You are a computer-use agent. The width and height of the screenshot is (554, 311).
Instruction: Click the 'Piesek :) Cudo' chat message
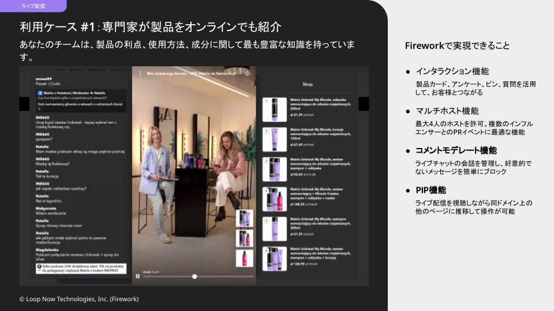coord(48,84)
